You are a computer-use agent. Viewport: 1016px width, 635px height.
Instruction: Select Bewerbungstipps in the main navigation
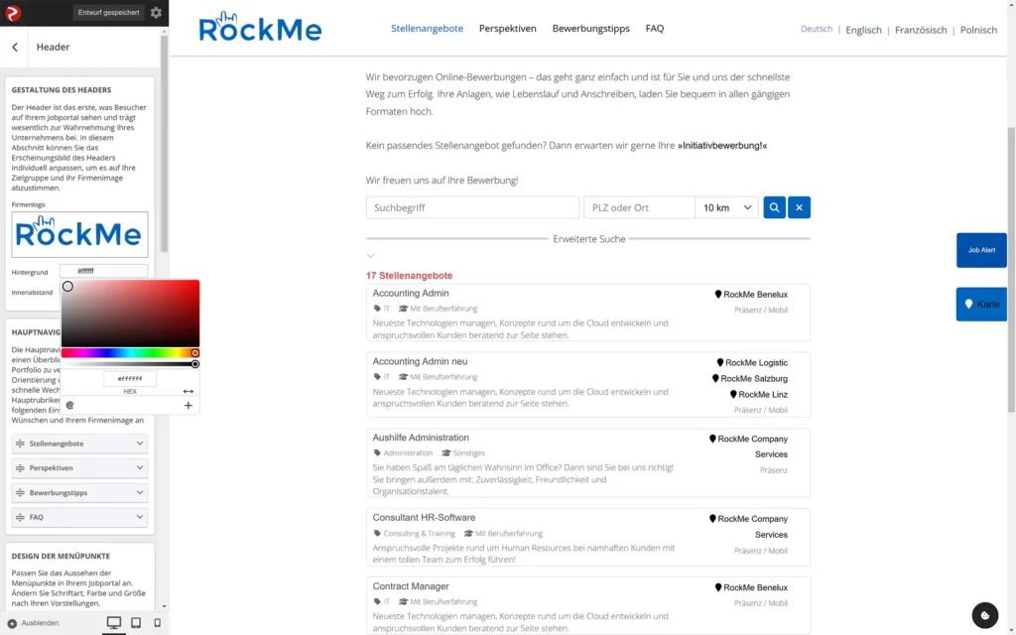(590, 28)
